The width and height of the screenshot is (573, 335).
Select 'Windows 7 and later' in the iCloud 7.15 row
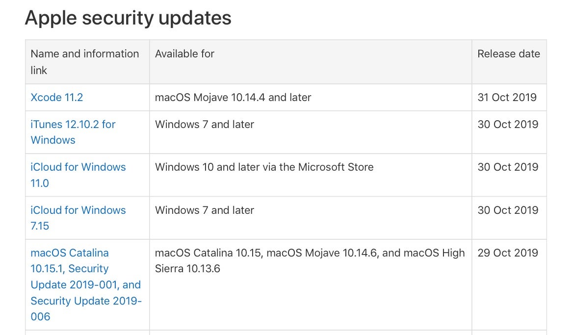point(205,210)
